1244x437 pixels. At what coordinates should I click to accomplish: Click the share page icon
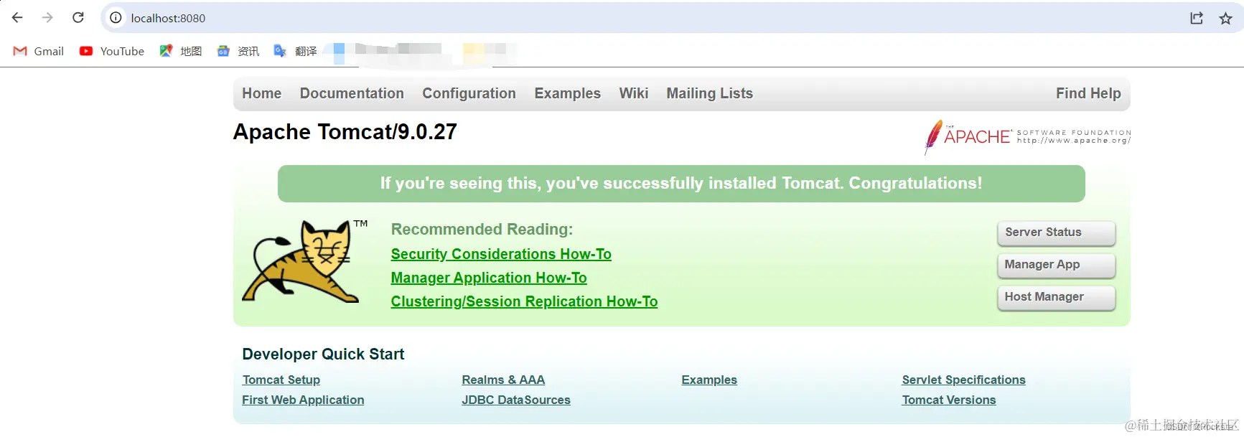[x=1197, y=18]
